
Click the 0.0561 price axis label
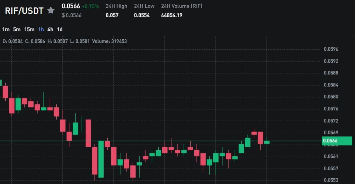[331, 156]
